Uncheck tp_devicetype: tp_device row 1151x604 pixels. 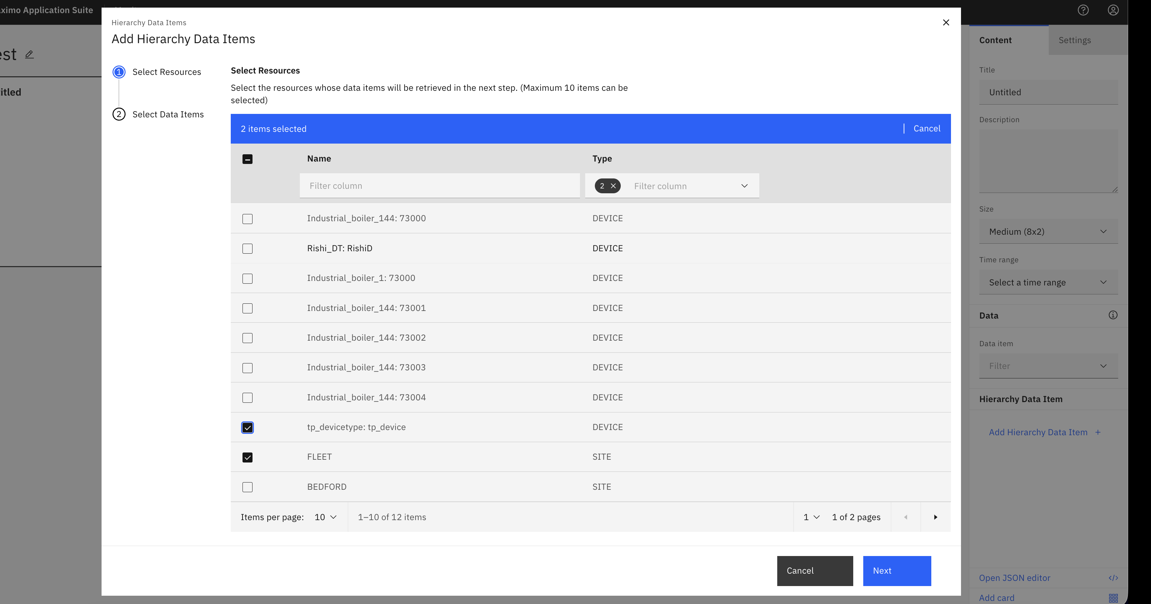point(248,428)
